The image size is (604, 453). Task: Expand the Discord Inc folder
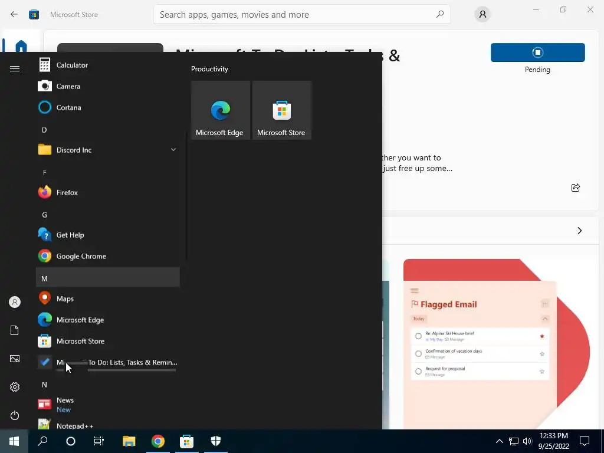[173, 150]
